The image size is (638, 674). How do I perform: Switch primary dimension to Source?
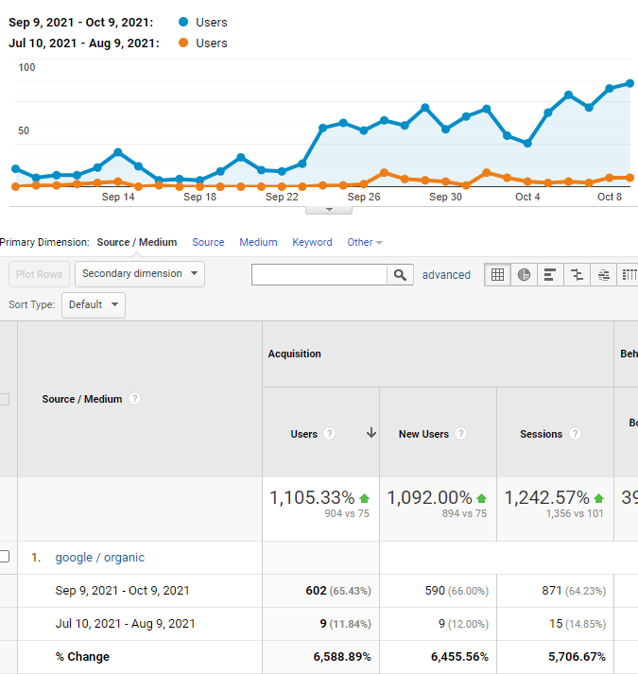[x=208, y=242]
